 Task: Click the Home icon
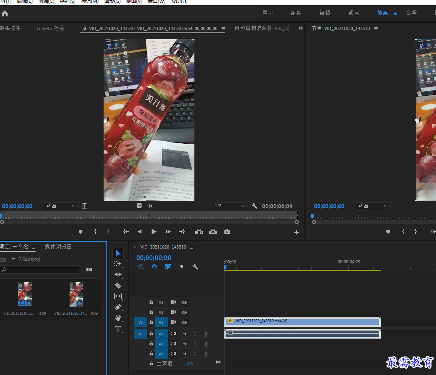point(5,13)
